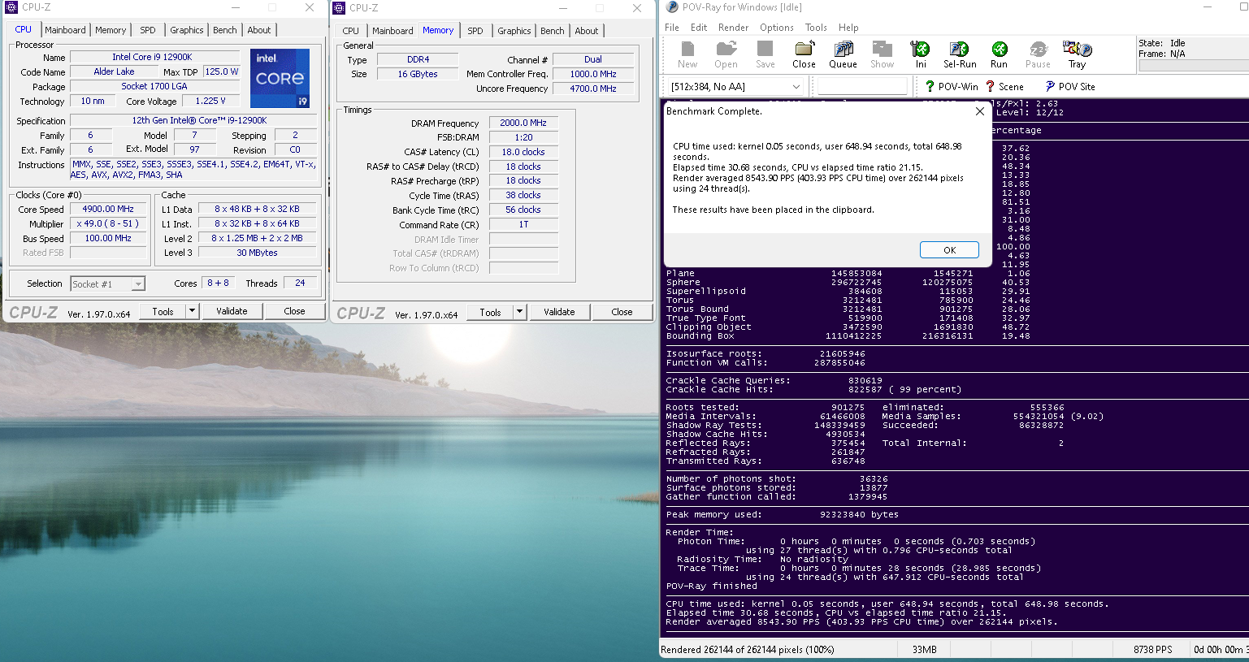Click the Intel Core i9 logo
The image size is (1249, 662).
[280, 78]
